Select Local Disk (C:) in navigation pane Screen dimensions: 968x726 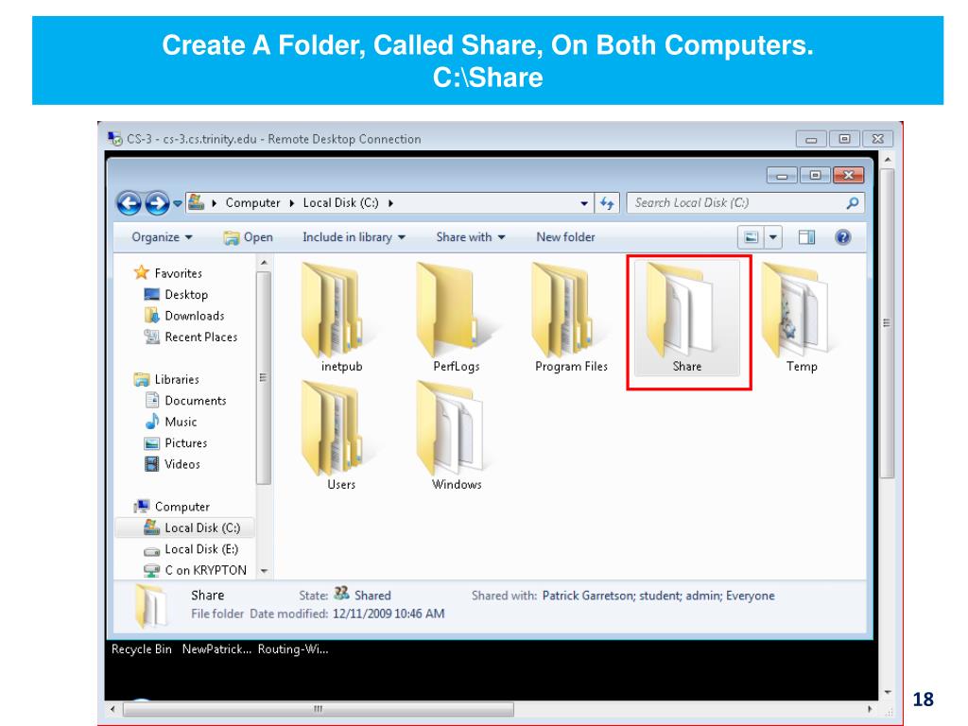(184, 527)
